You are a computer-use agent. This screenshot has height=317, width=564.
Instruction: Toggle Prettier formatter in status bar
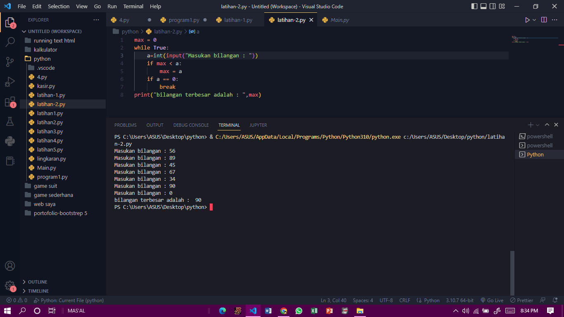[522, 300]
